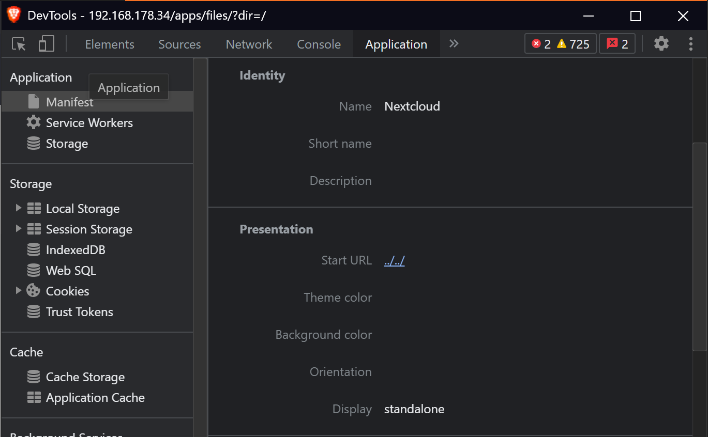Click the Manifest file icon
The image size is (708, 437).
(34, 102)
